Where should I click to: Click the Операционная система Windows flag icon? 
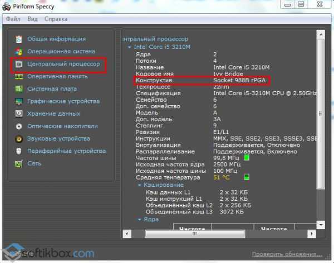pos(19,52)
